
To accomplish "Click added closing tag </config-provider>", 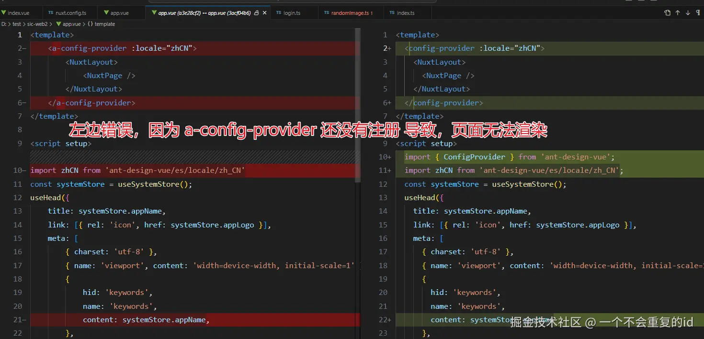I will (x=443, y=102).
